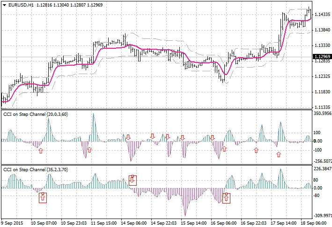332x227 pixels.
Task: Click the current price tag 1.12969
Action: (x=321, y=57)
